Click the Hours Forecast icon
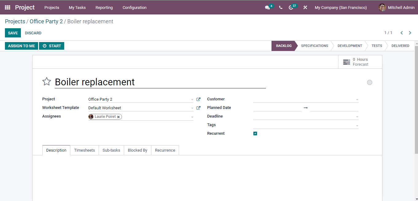The image size is (418, 201). coord(346,62)
